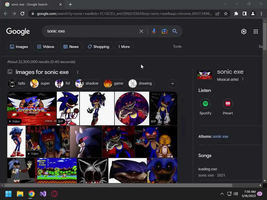The image size is (267, 200).
Task: Filter images by super chip
Action: (41, 84)
